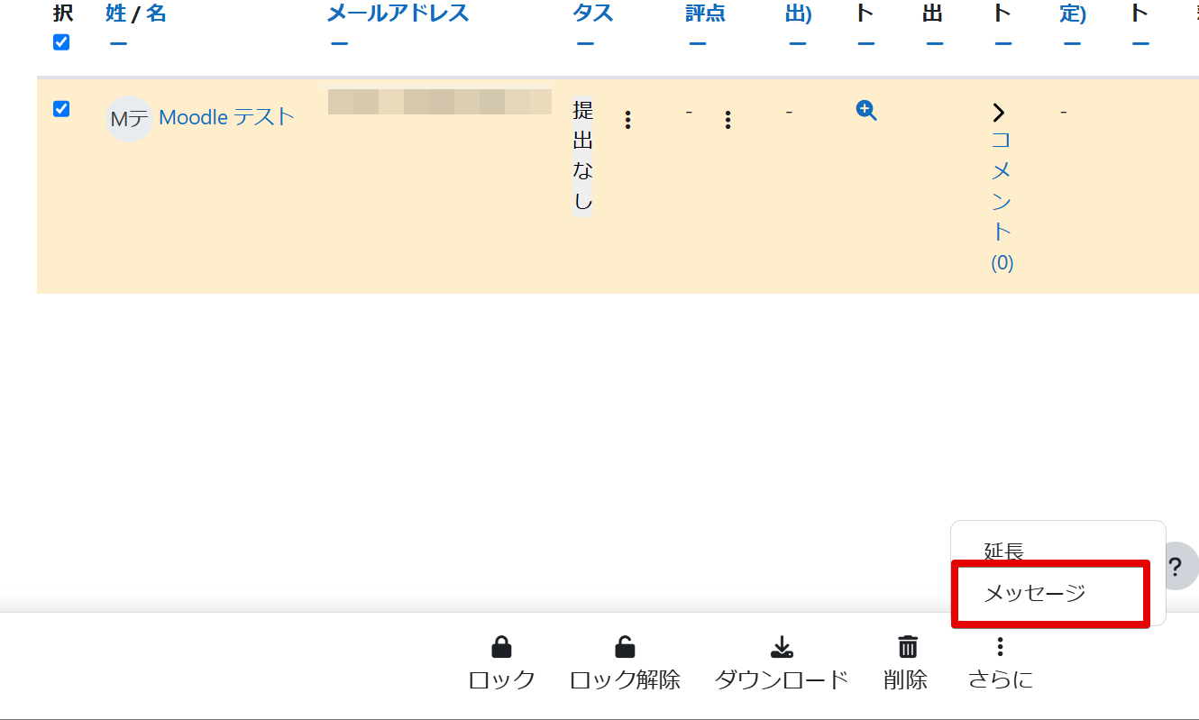Click the Delete trash-can icon
Viewport: 1199px width, 720px height.
pos(906,645)
